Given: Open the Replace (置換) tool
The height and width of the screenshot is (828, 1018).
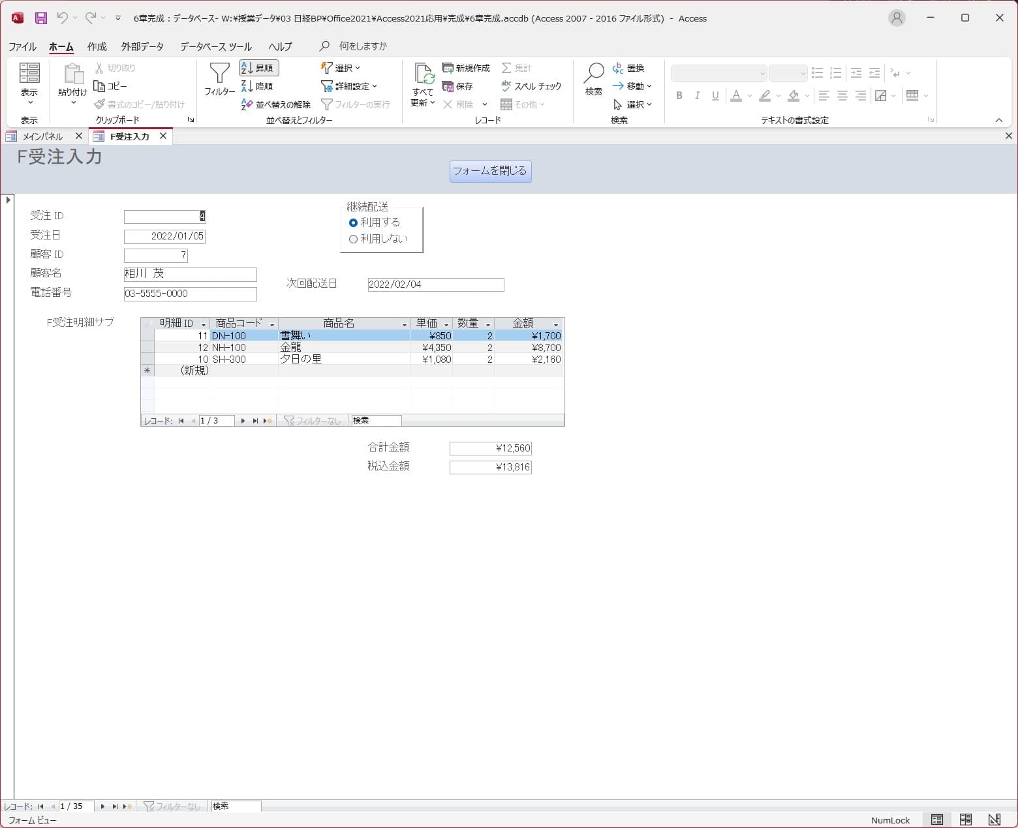Looking at the screenshot, I should (628, 68).
